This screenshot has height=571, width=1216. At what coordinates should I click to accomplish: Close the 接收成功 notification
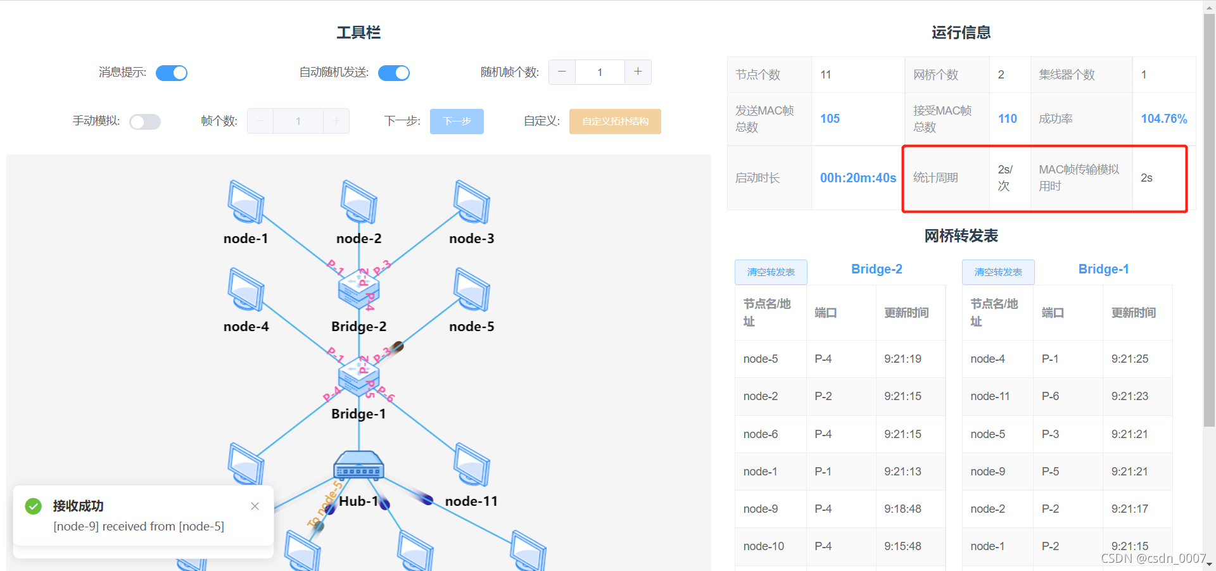255,506
